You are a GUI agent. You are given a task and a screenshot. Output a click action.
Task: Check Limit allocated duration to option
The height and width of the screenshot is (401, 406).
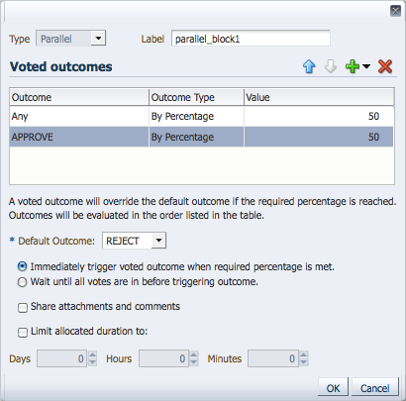23,332
